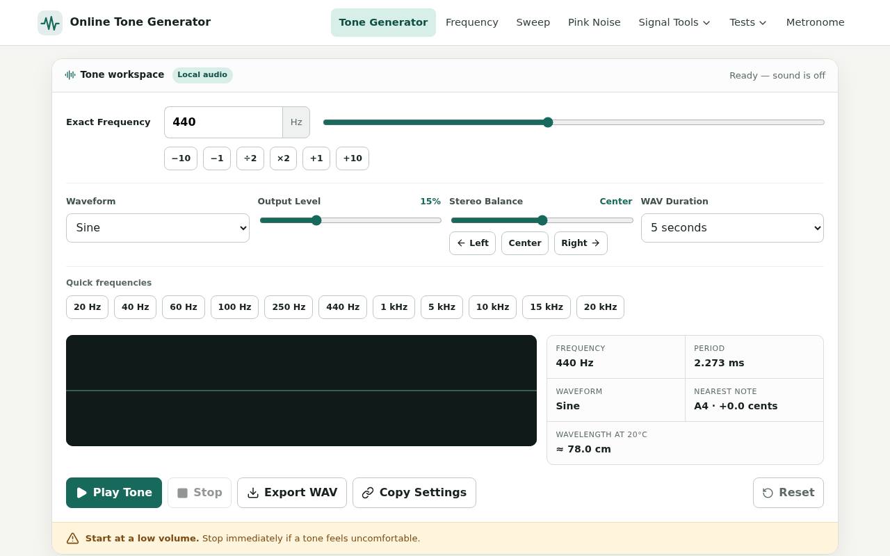
Task: Select the 20 kHz quick frequency
Action: 600,307
